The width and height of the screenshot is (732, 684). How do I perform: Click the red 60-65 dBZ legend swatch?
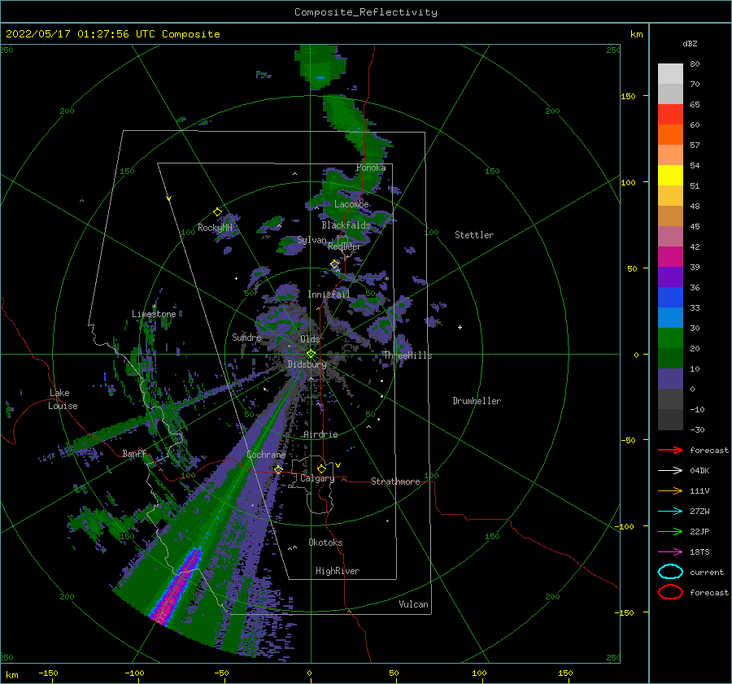670,114
